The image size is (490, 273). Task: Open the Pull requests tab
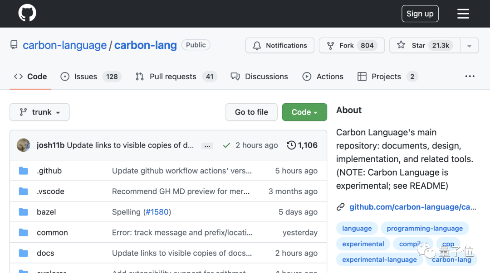pyautogui.click(x=171, y=77)
